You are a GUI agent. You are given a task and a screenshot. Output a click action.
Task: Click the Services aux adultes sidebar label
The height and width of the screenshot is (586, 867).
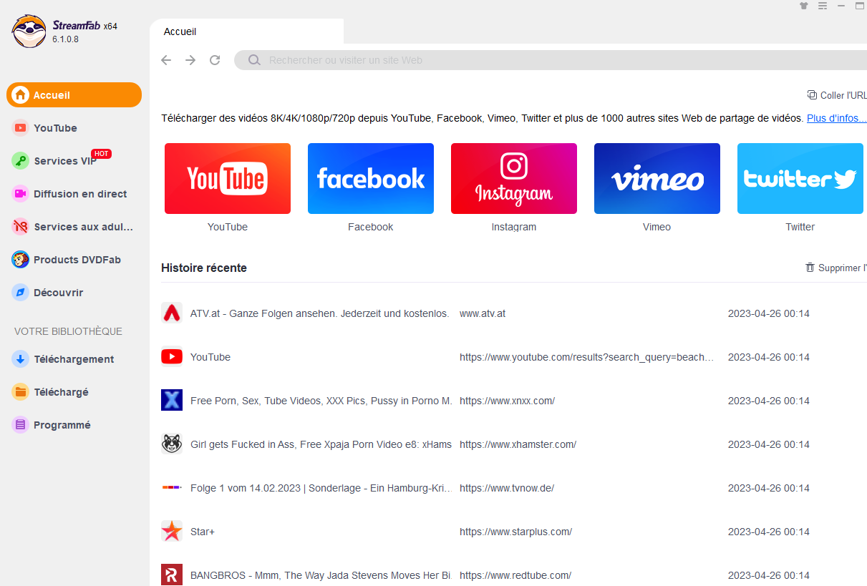[84, 227]
